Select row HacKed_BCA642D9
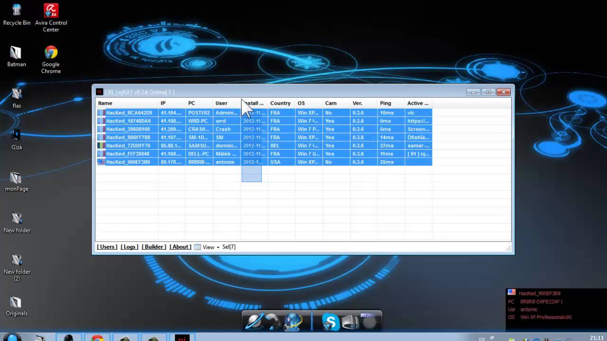The height and width of the screenshot is (341, 607). click(264, 113)
